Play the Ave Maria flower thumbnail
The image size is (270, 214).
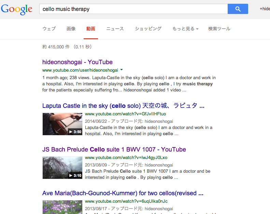pyautogui.click(x=62, y=207)
